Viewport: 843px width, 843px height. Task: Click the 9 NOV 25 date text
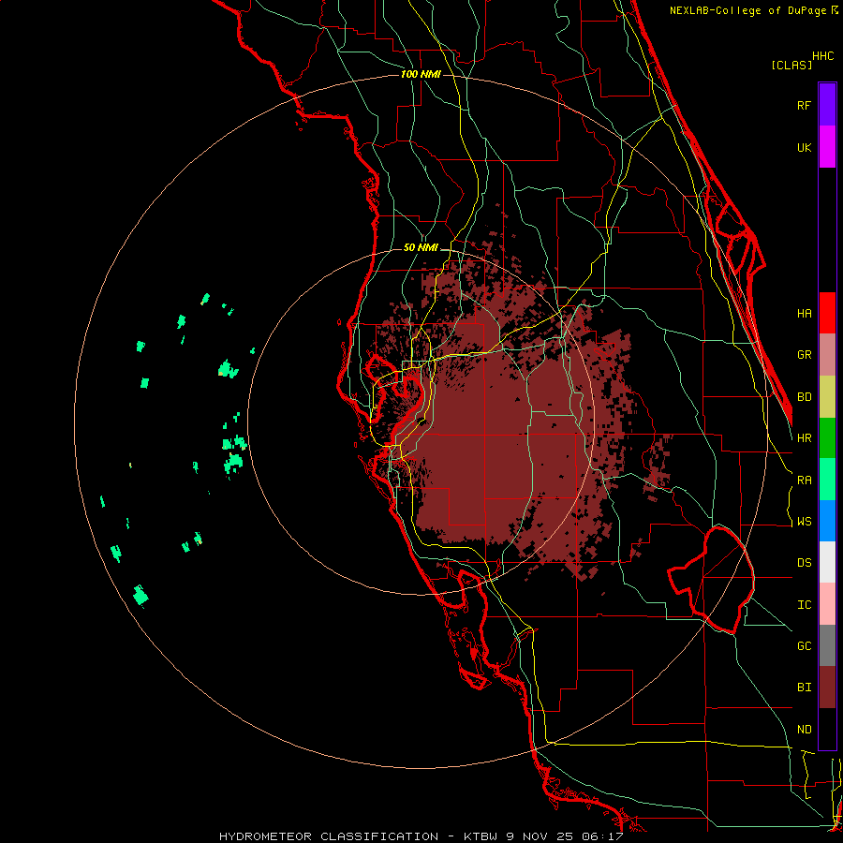tap(541, 836)
